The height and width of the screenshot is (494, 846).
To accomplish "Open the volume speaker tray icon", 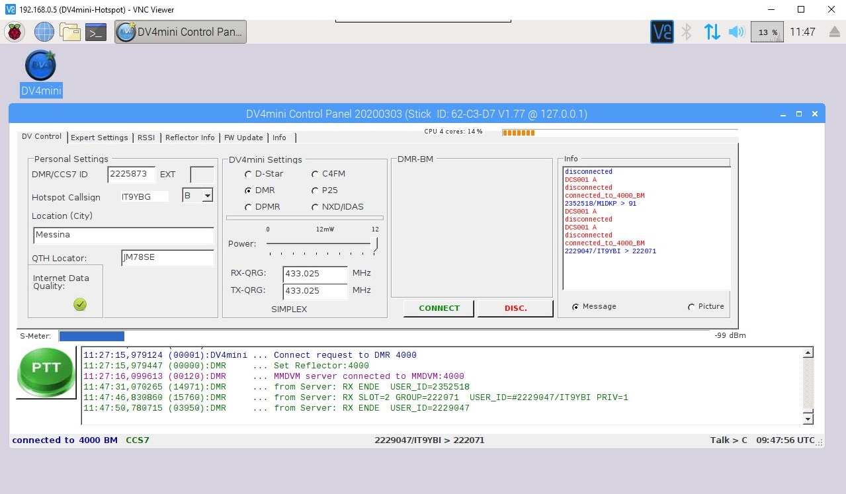I will (x=736, y=32).
